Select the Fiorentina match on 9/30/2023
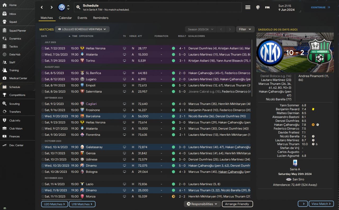339x210 pixels. 146,135
